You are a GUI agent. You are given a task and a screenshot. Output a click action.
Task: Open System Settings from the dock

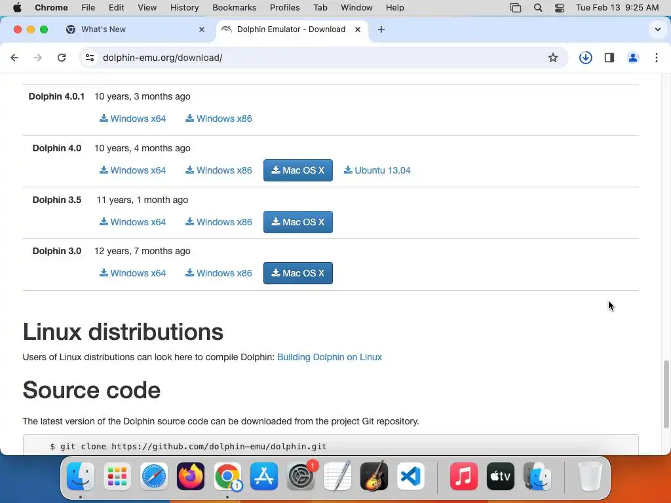[x=301, y=477]
